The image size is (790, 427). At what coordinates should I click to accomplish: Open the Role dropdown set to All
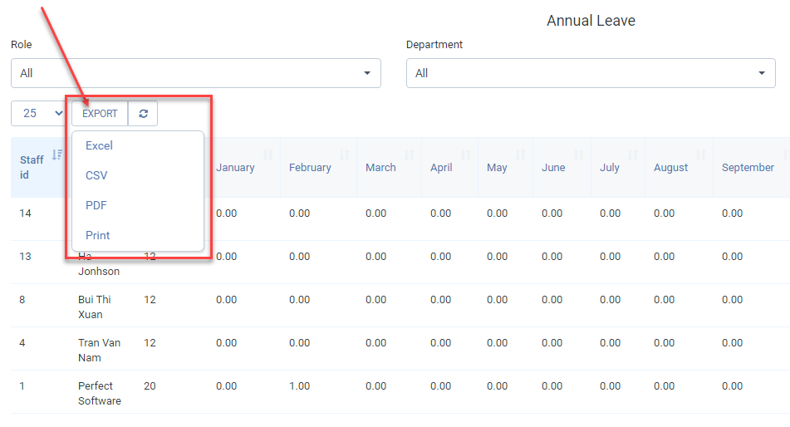(195, 73)
